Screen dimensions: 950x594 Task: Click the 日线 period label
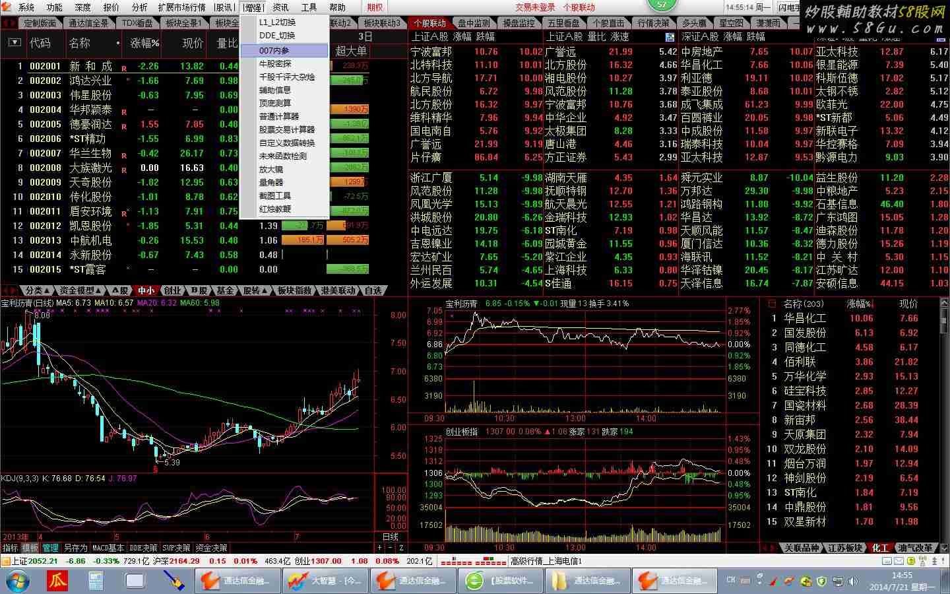click(391, 537)
